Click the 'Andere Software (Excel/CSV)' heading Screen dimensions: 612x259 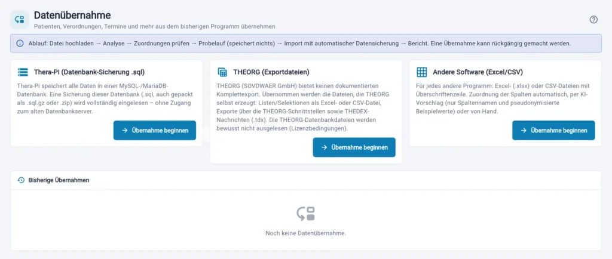478,72
